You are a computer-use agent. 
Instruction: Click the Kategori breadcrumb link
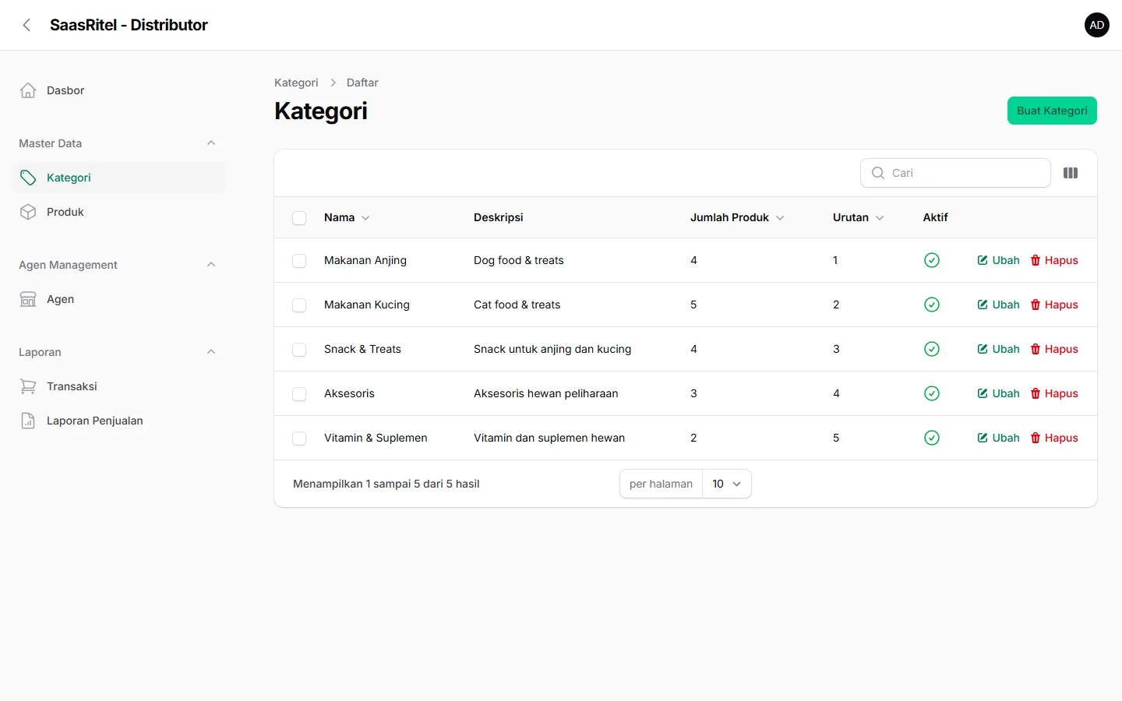point(296,83)
